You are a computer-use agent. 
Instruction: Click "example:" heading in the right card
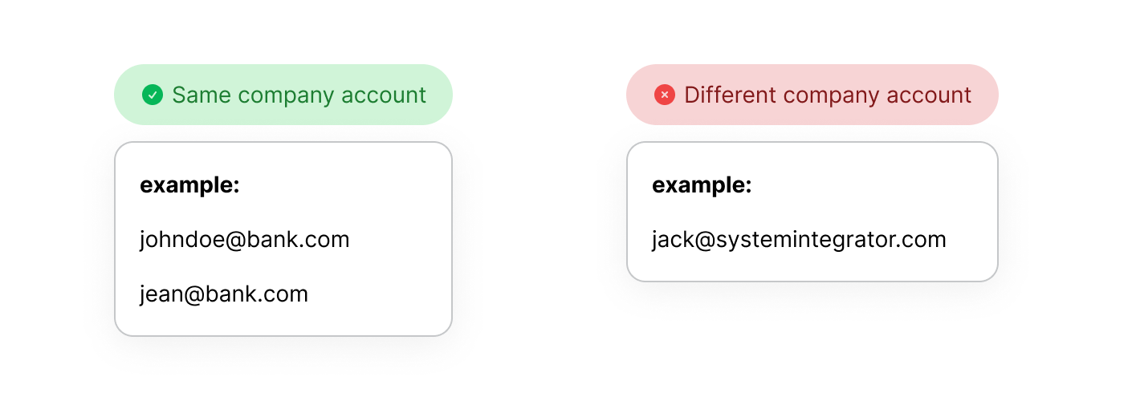(x=702, y=185)
